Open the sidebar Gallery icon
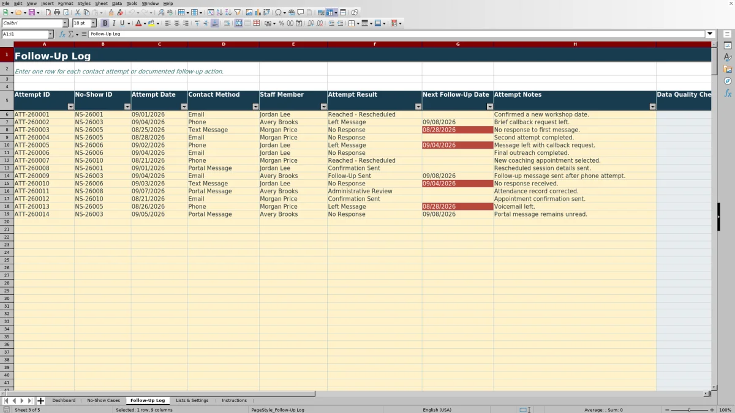The image size is (735, 413). (x=728, y=69)
